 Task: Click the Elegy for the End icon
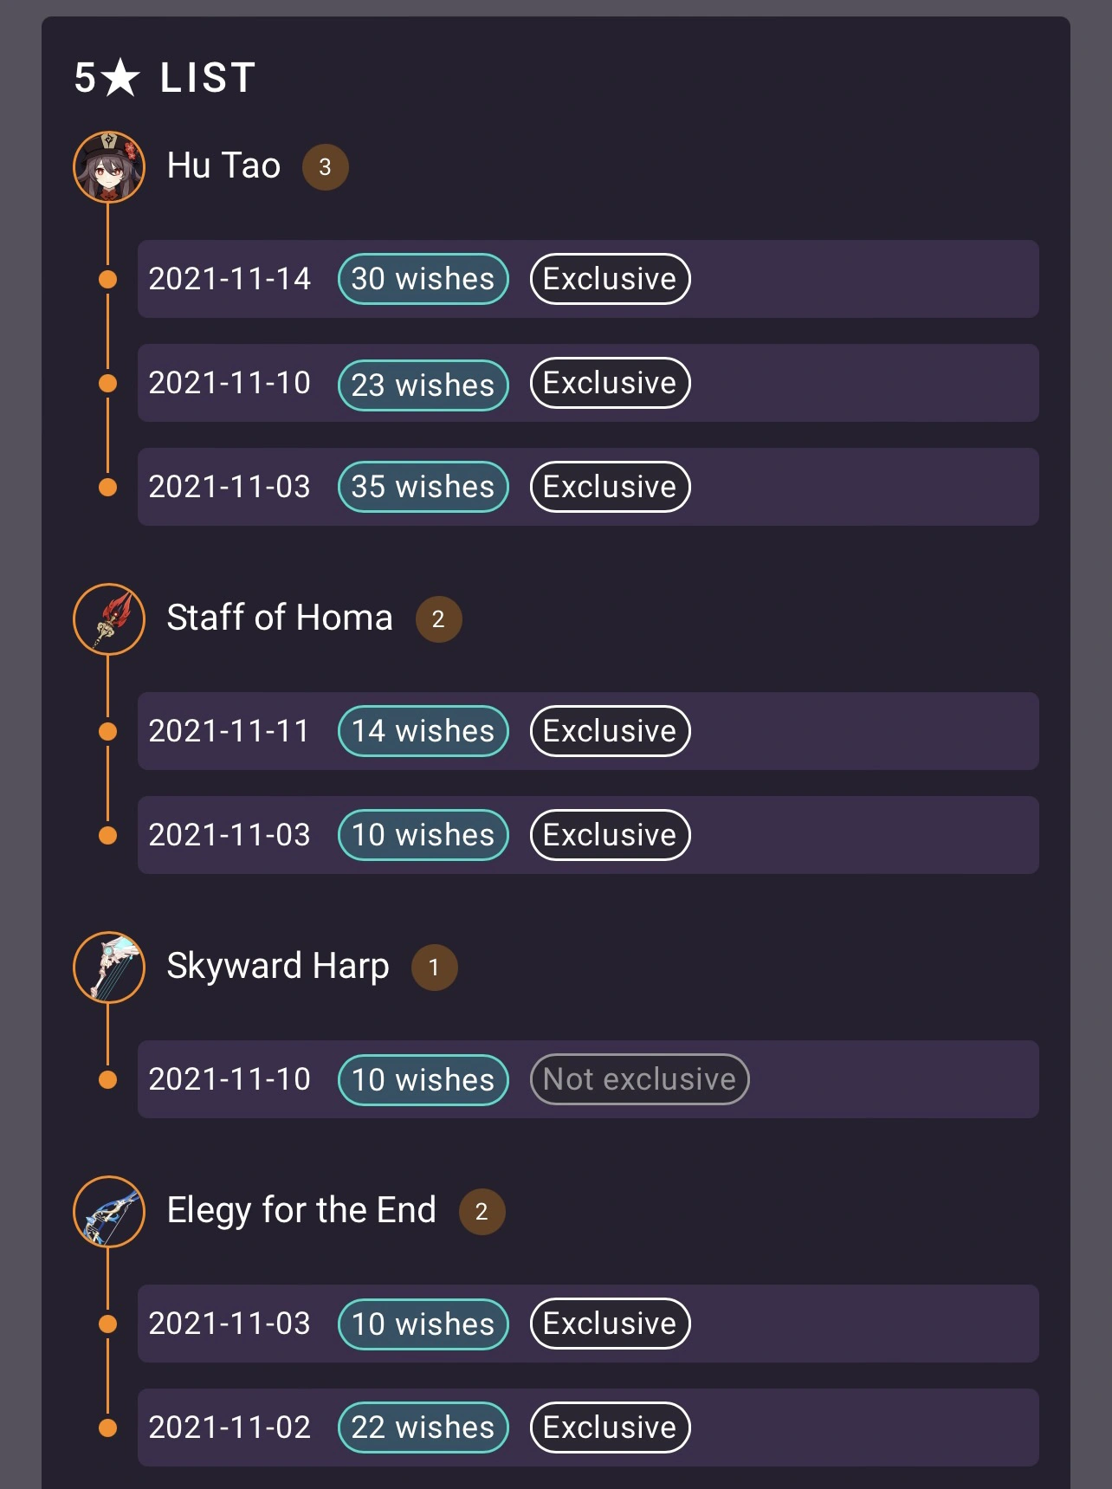point(109,1211)
